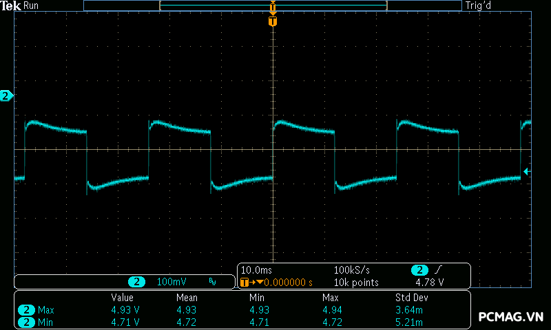The height and width of the screenshot is (330, 551).
Task: Click the 4.78 V trigger level readout
Action: pos(429,283)
